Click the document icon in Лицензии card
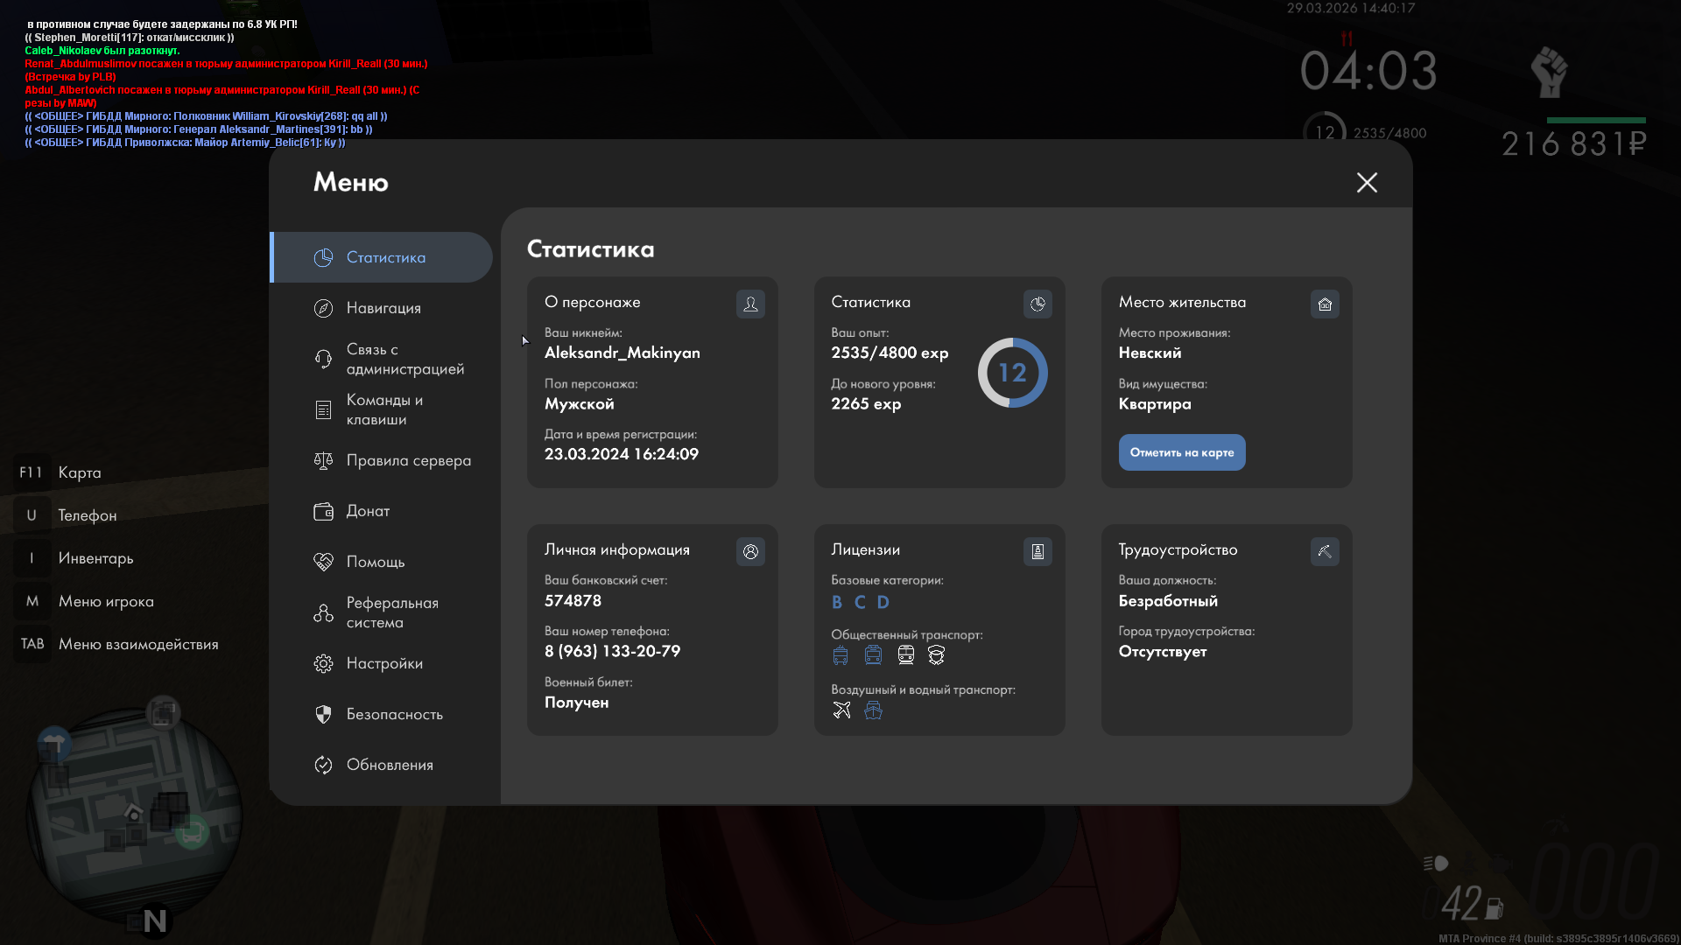Screen dimensions: 1681x945 [1037, 551]
